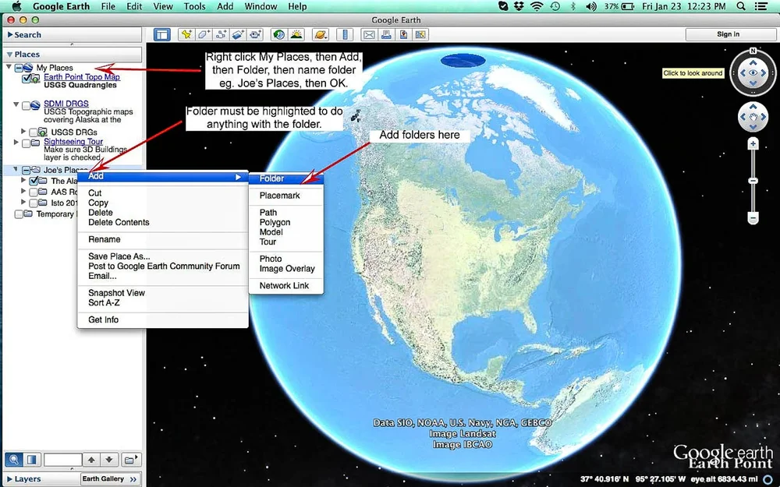780x487 pixels.
Task: Expand the Layers panel triangle
Action: (x=10, y=479)
